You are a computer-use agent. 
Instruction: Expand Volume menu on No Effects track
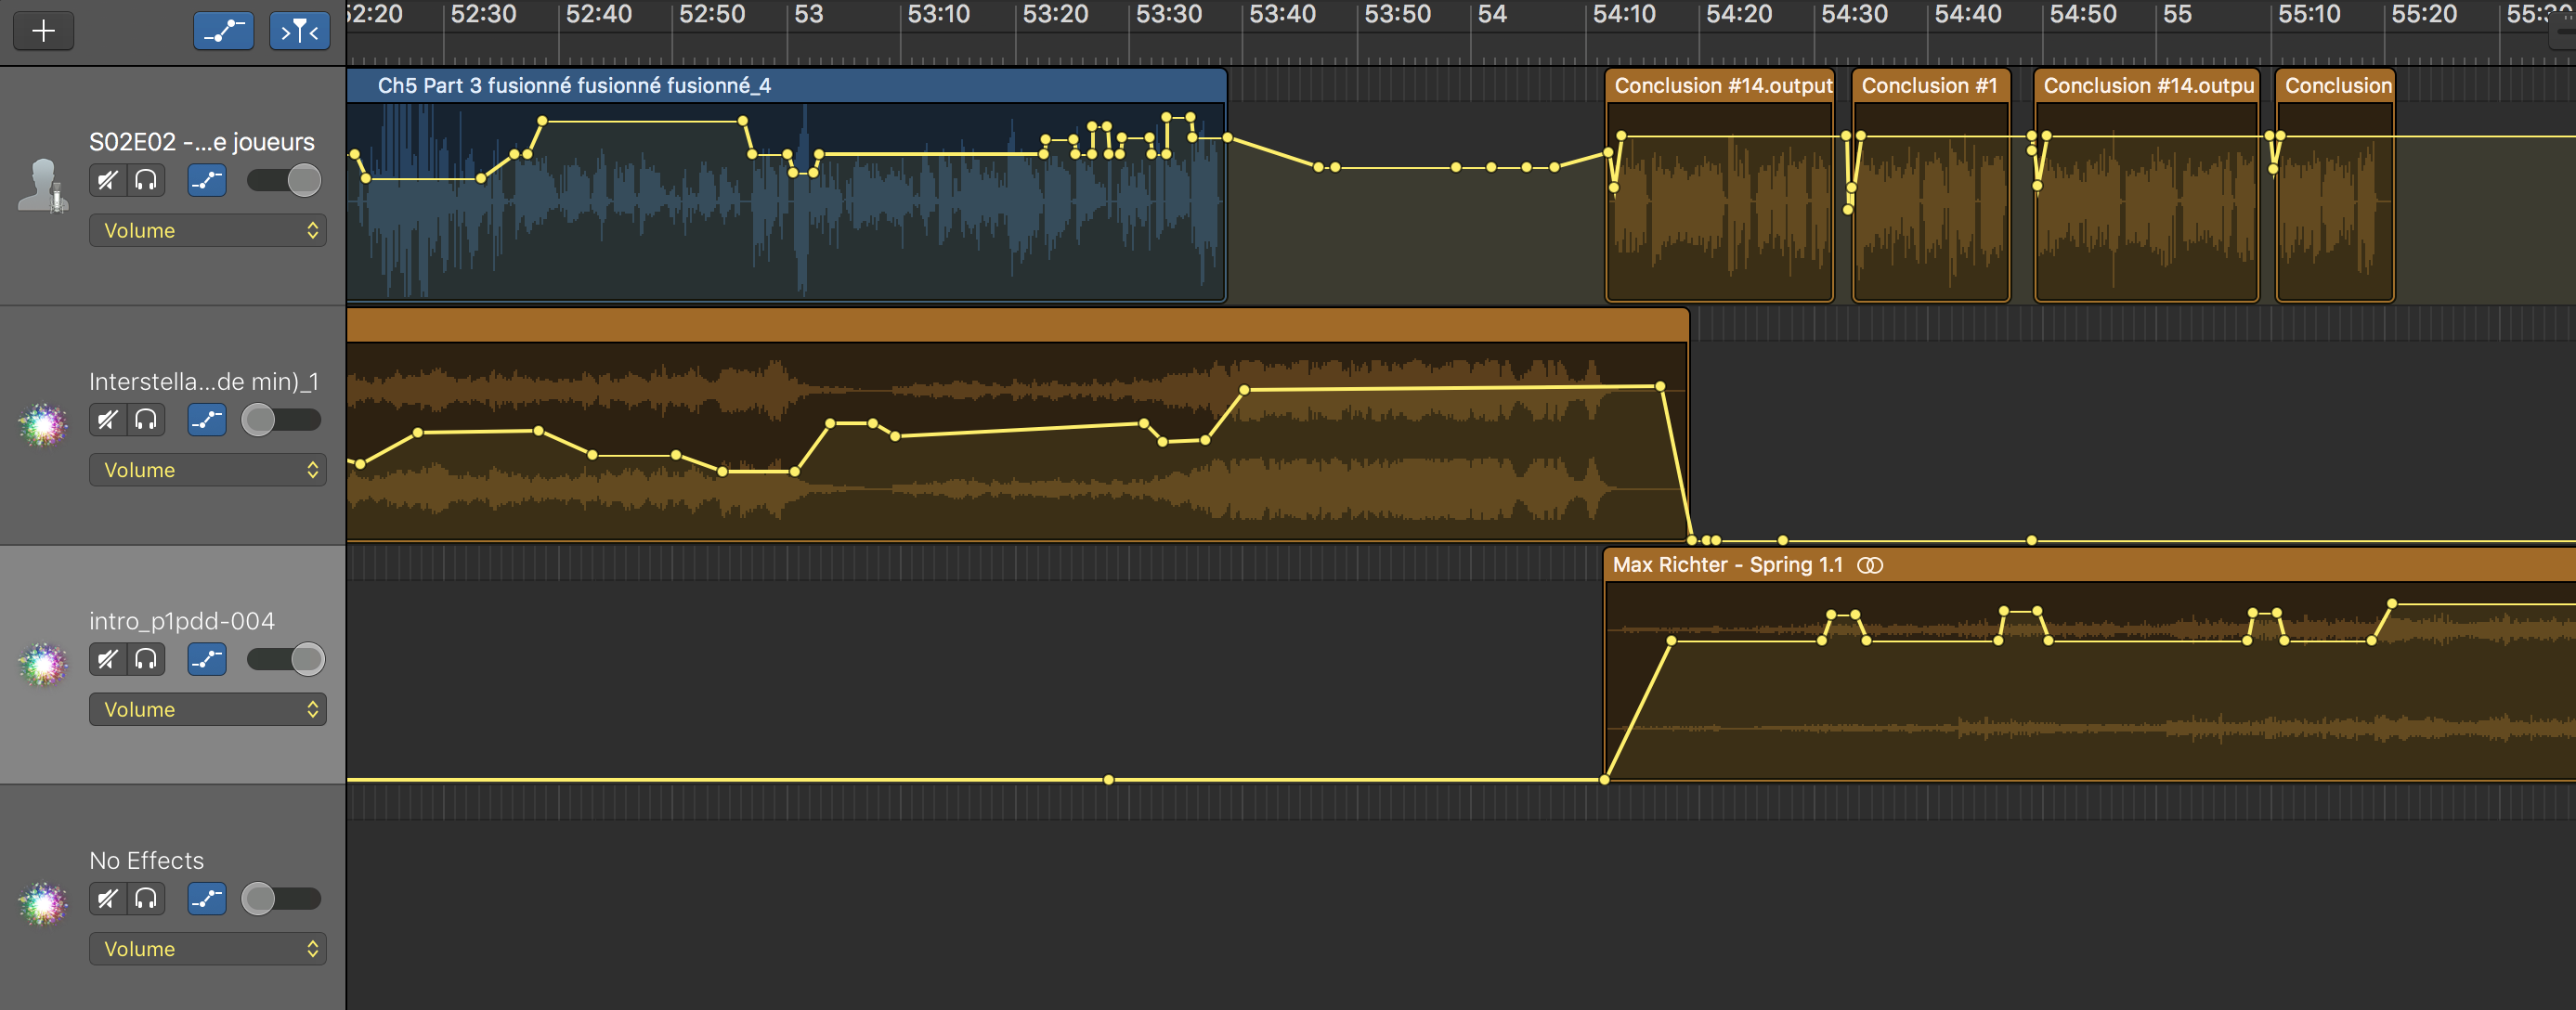(x=207, y=949)
